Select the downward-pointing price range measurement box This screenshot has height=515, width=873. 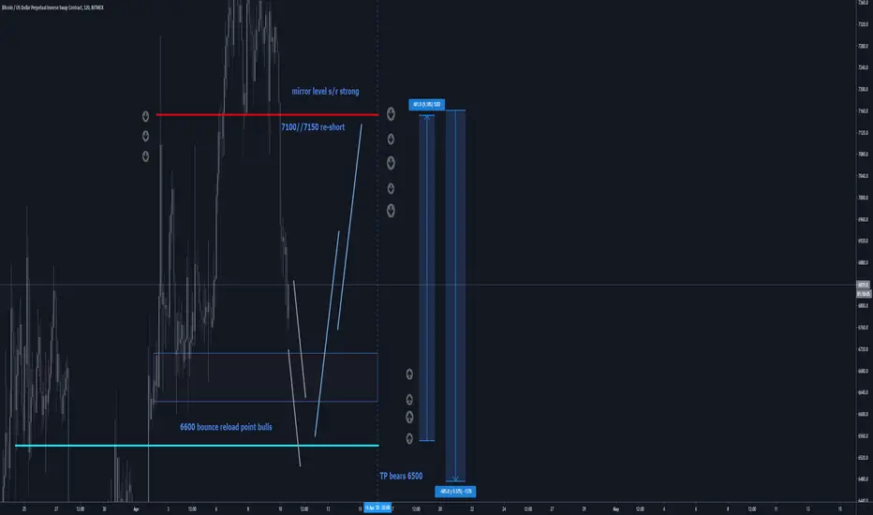(455, 296)
